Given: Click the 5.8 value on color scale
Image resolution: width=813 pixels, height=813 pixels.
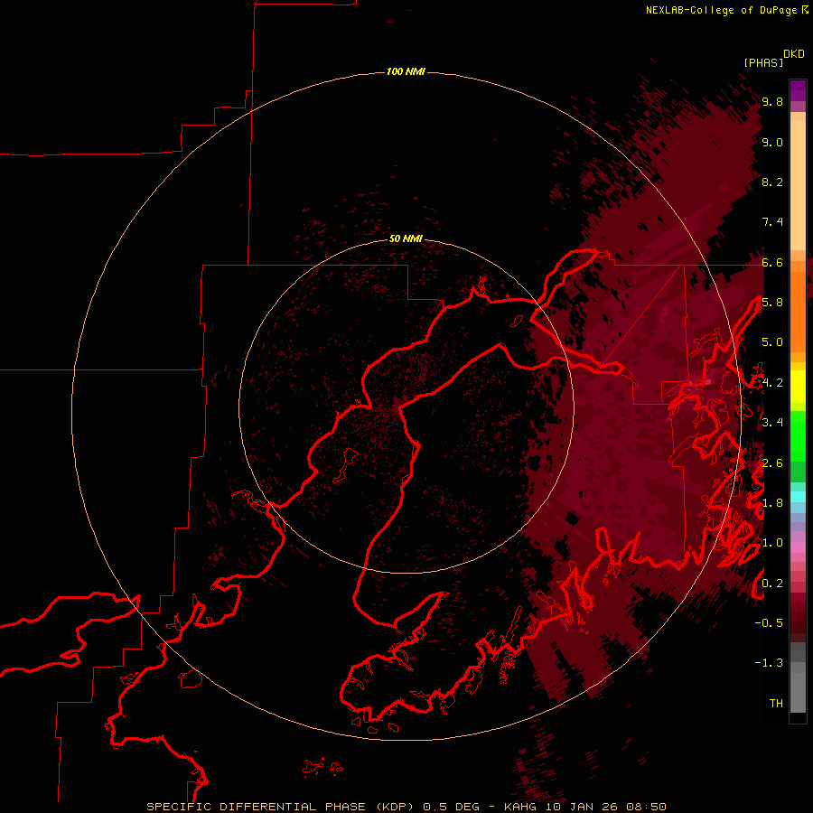Looking at the screenshot, I should click(x=772, y=303).
